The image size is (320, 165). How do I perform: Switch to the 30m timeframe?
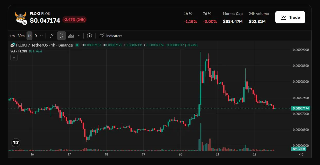pos(21,36)
